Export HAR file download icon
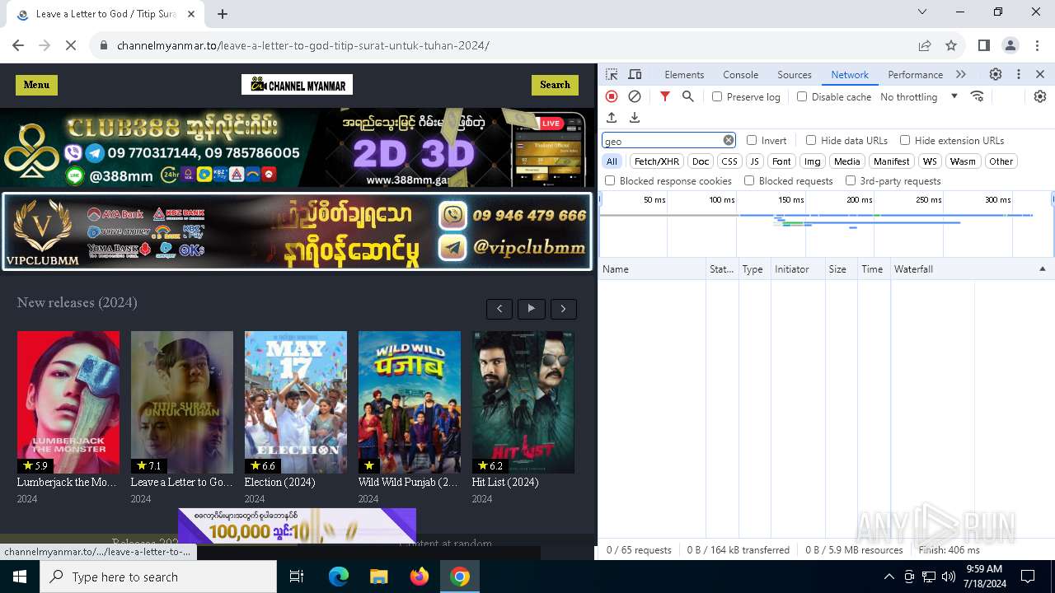The width and height of the screenshot is (1055, 593). (x=635, y=118)
